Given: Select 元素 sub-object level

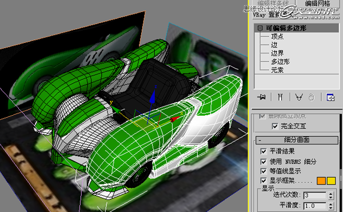Looking at the screenshot, I should [x=277, y=70].
